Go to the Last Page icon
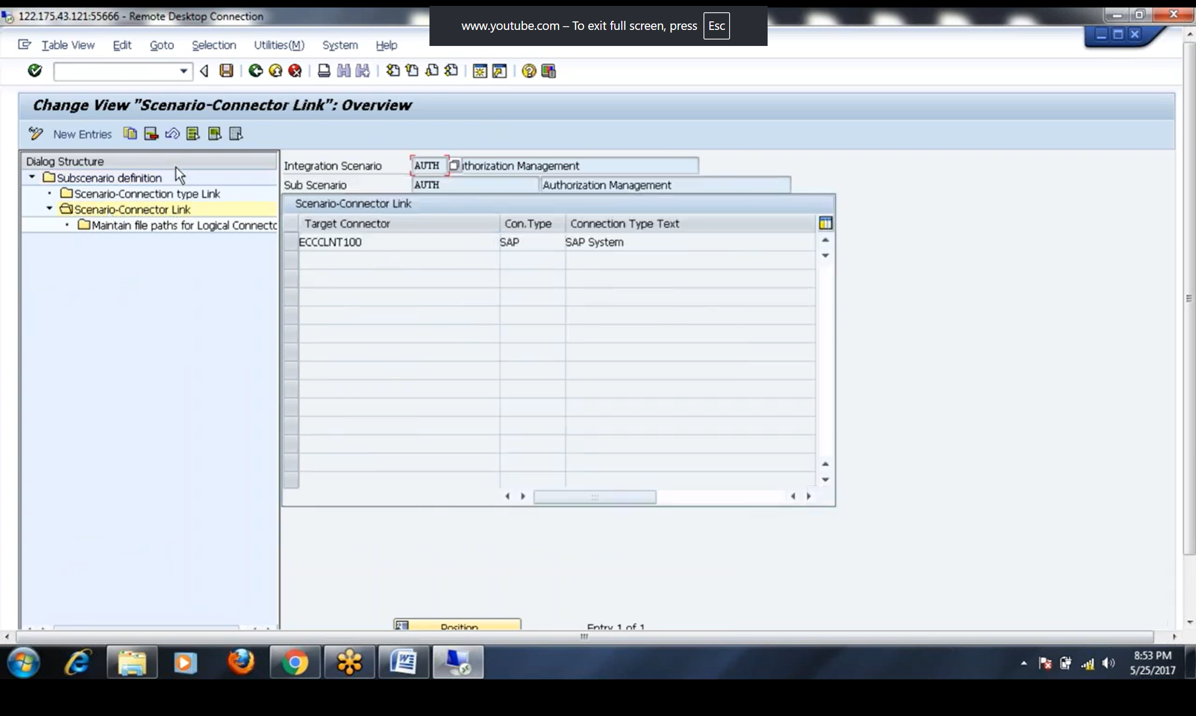 pyautogui.click(x=451, y=71)
